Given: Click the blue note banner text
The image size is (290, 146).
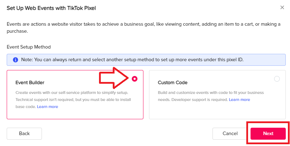Looking at the screenshot, I should click(x=132, y=60).
